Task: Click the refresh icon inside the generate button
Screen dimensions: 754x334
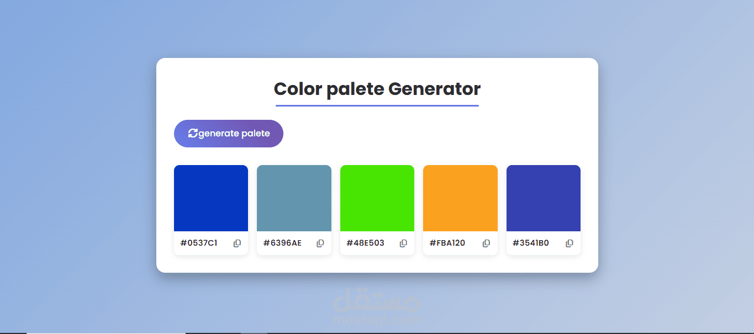Action: click(193, 133)
